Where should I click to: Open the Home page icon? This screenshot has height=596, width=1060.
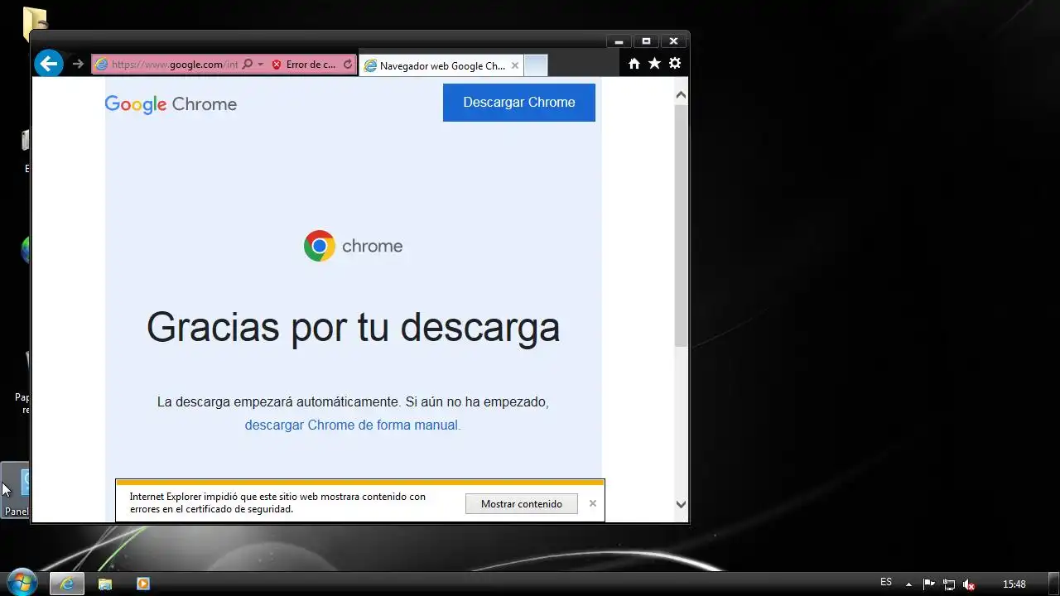pos(634,64)
